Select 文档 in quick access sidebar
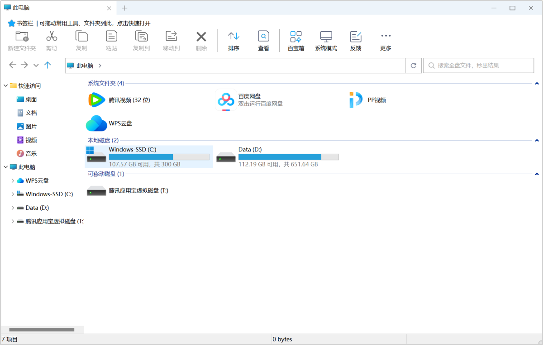The image size is (543, 345). 31,113
